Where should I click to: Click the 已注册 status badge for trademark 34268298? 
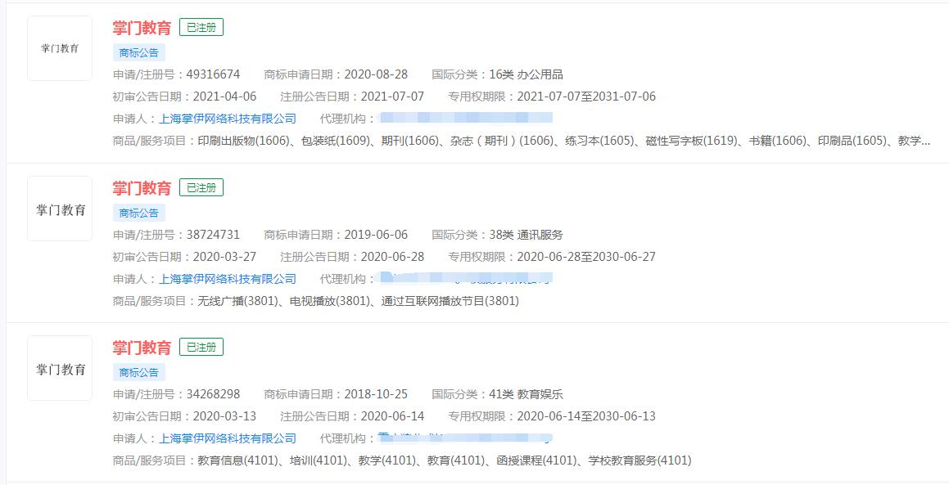coord(201,347)
